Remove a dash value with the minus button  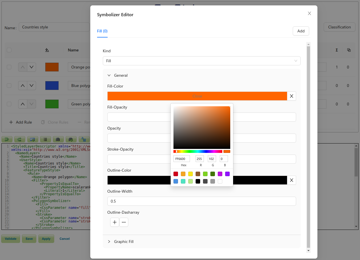click(124, 222)
